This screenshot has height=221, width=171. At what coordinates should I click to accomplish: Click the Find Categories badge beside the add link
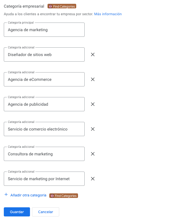point(63,196)
